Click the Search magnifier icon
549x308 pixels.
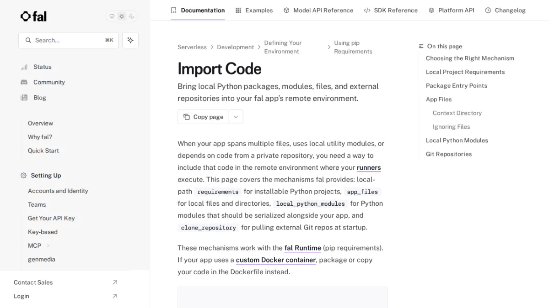[x=28, y=40]
